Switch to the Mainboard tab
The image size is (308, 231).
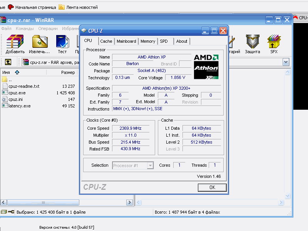click(126, 41)
